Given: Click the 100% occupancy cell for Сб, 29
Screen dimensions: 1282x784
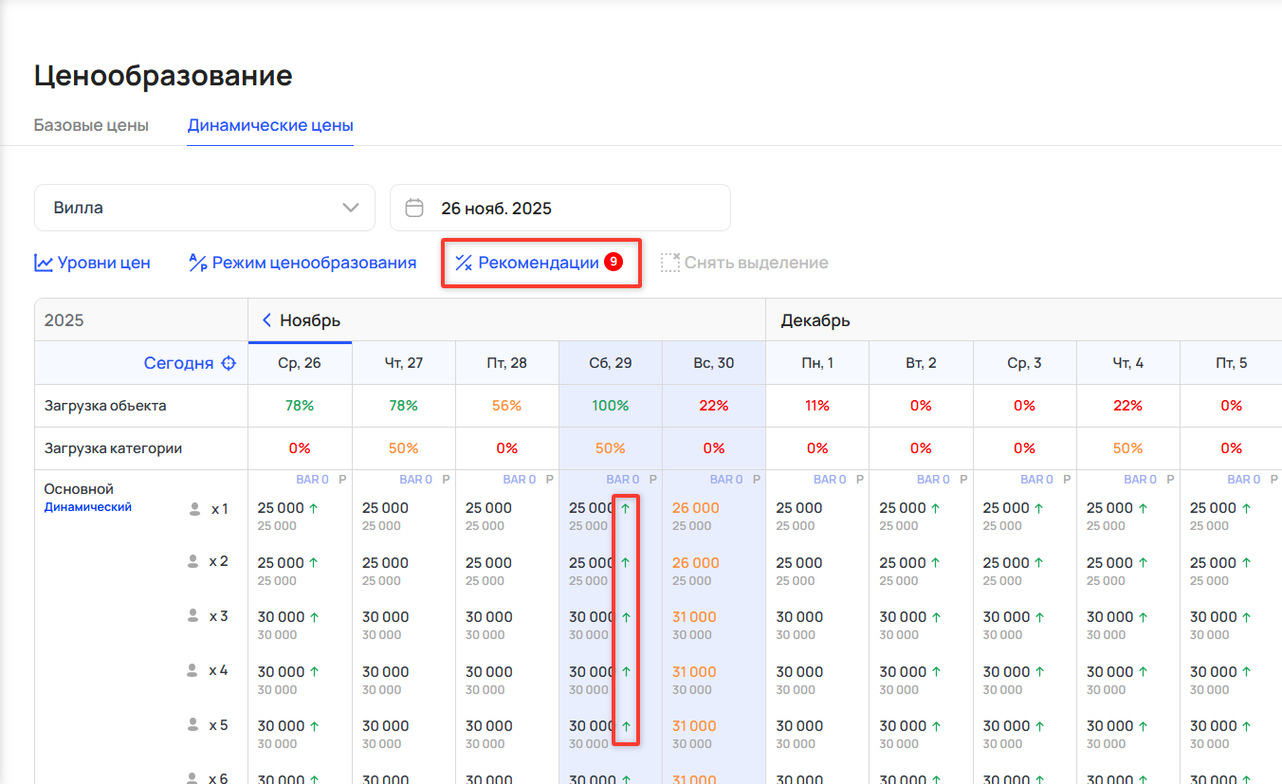Looking at the screenshot, I should pyautogui.click(x=610, y=406).
